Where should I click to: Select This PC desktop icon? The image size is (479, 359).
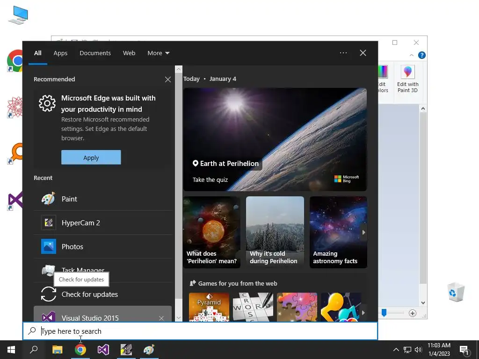pos(18,15)
